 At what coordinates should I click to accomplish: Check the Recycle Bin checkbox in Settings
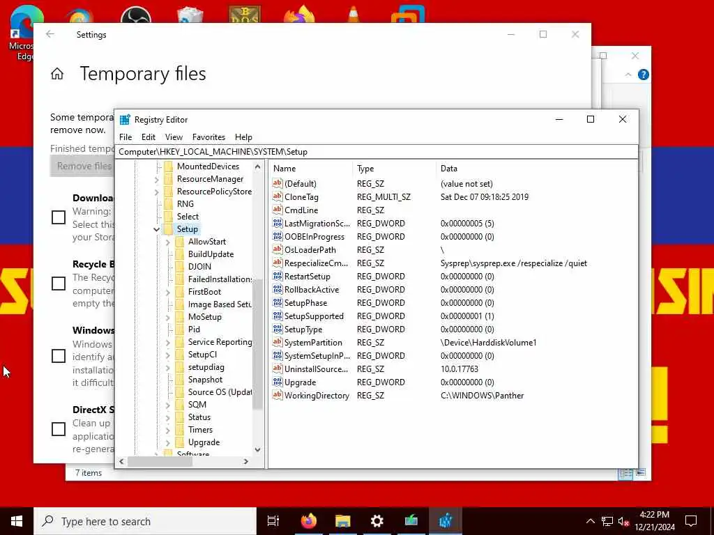tap(59, 284)
